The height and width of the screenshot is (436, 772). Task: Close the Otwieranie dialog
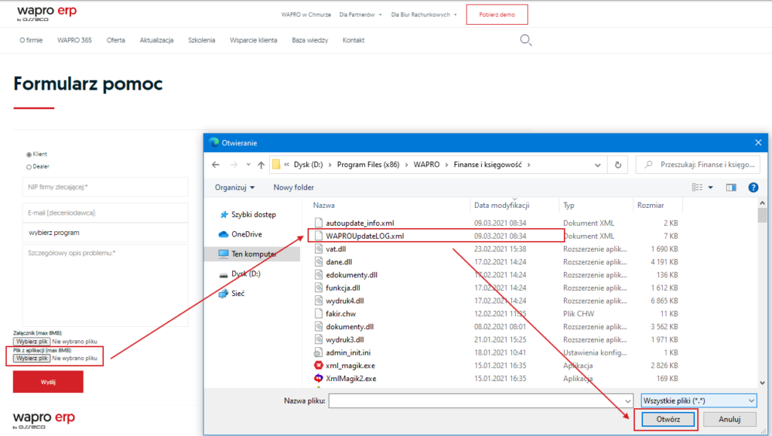758,142
